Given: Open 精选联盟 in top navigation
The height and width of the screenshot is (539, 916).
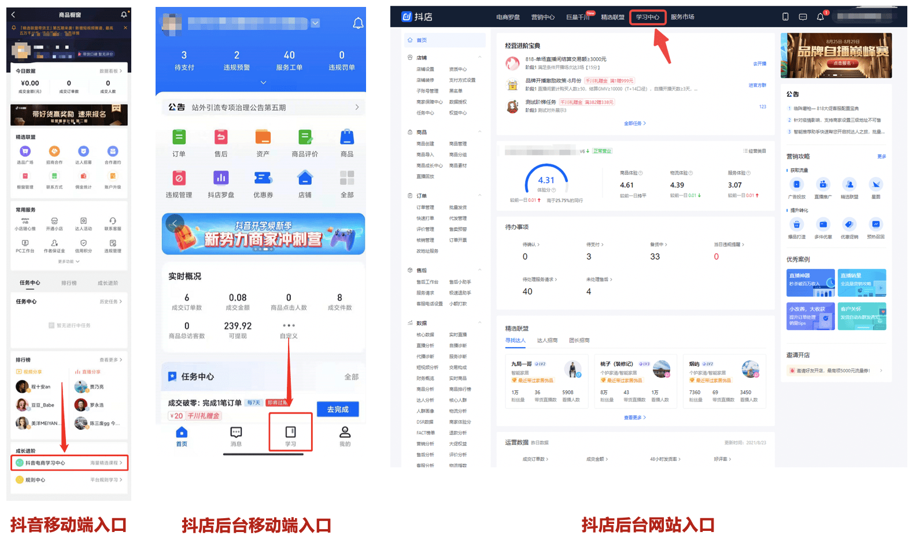Looking at the screenshot, I should point(612,17).
